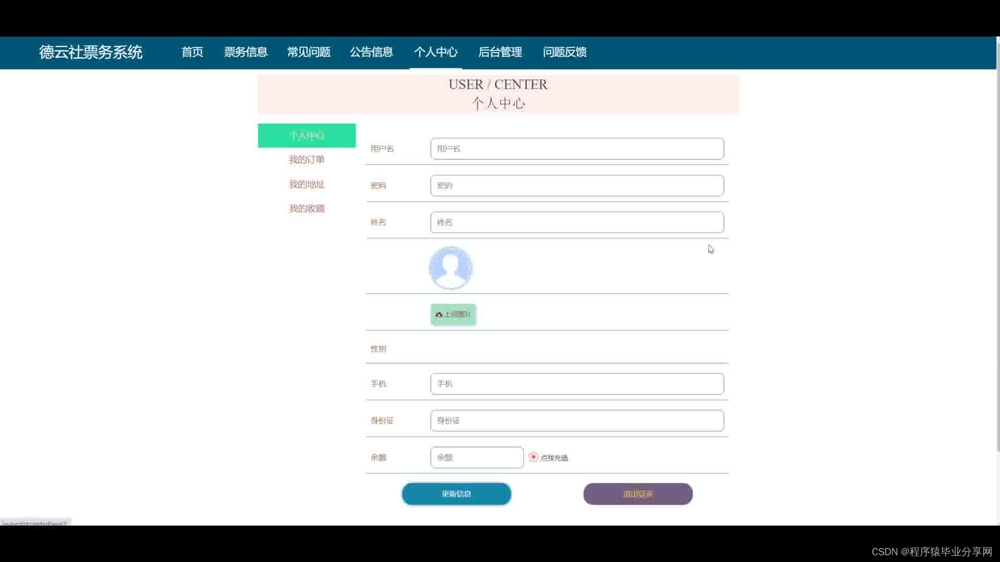The height and width of the screenshot is (562, 1000).
Task: Click the upload image button
Action: [x=453, y=314]
